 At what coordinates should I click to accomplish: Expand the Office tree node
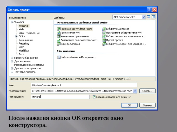click(x=16, y=36)
